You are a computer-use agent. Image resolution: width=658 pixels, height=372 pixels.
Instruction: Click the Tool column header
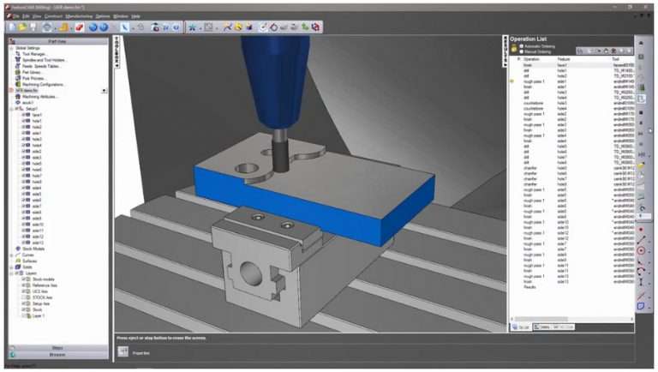point(616,59)
